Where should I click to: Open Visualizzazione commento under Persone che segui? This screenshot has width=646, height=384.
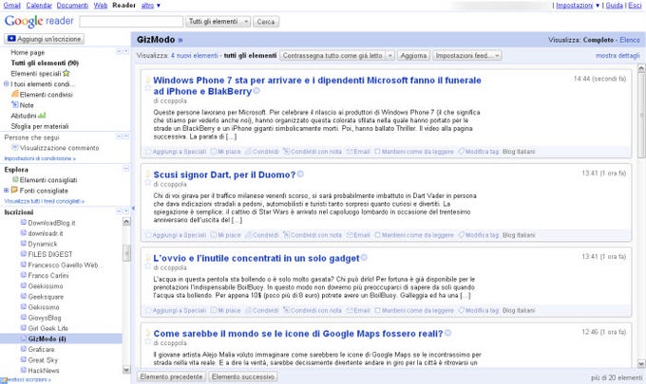[x=56, y=148]
